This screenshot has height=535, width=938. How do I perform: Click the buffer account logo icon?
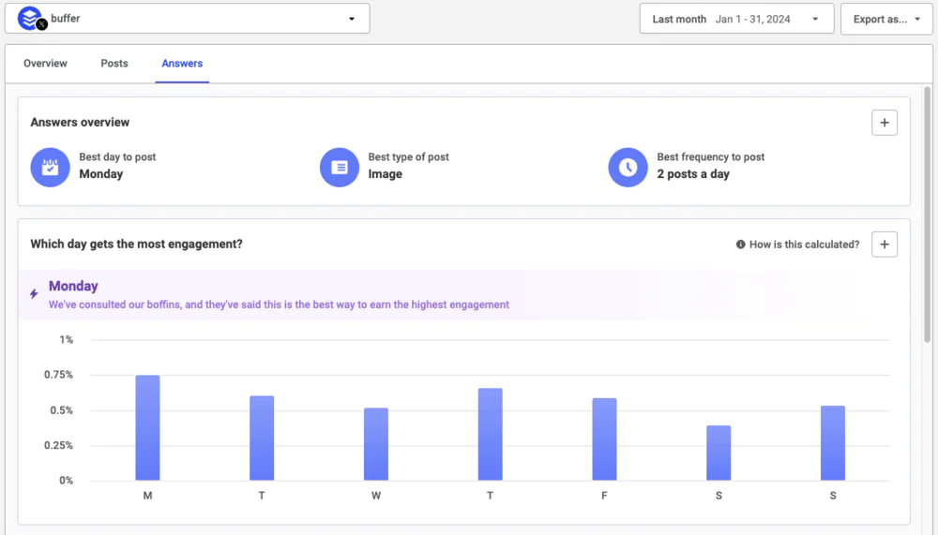point(31,19)
